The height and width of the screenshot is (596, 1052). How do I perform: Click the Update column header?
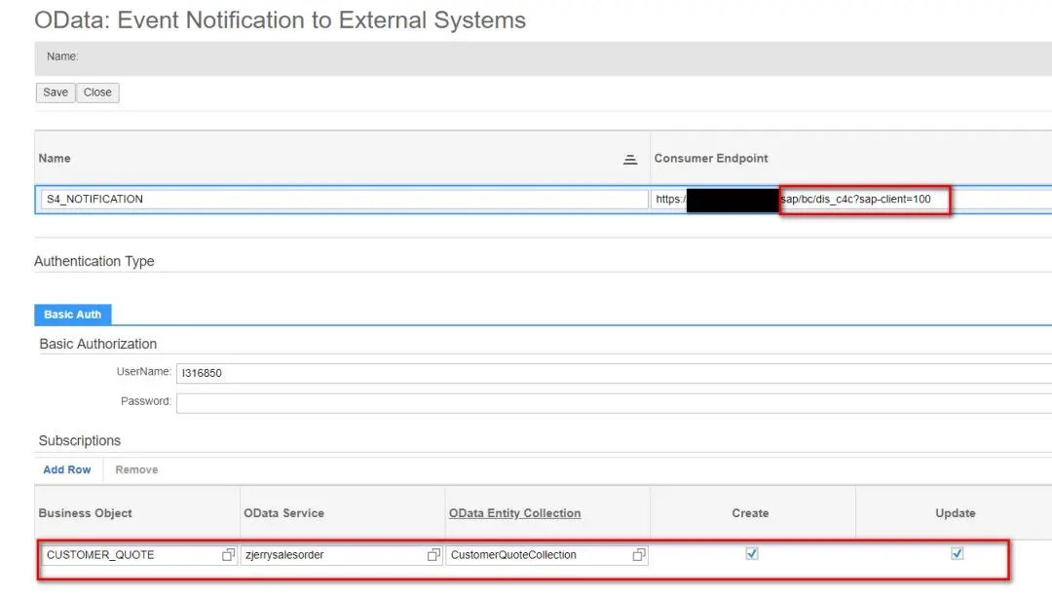point(956,513)
